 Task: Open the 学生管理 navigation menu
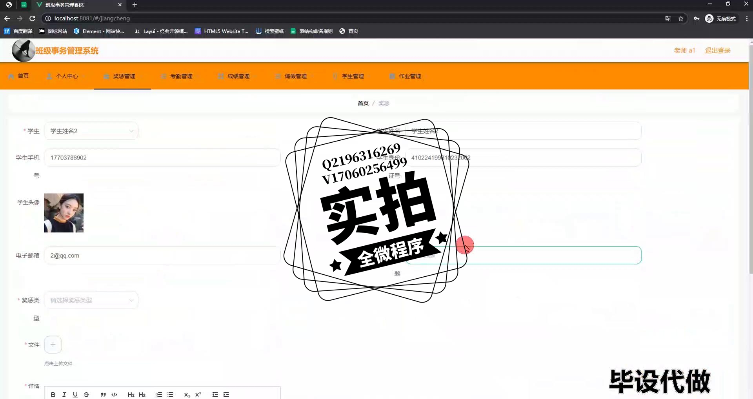[351, 76]
